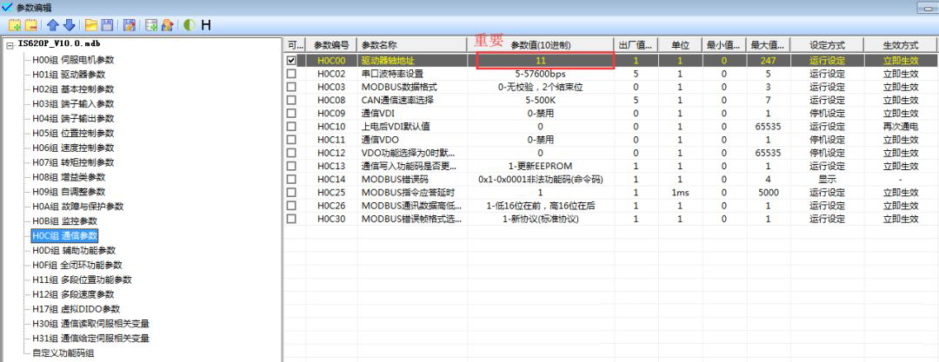
Task: Check the H0C02 串口波特率设置 checkbox
Action: coord(291,74)
